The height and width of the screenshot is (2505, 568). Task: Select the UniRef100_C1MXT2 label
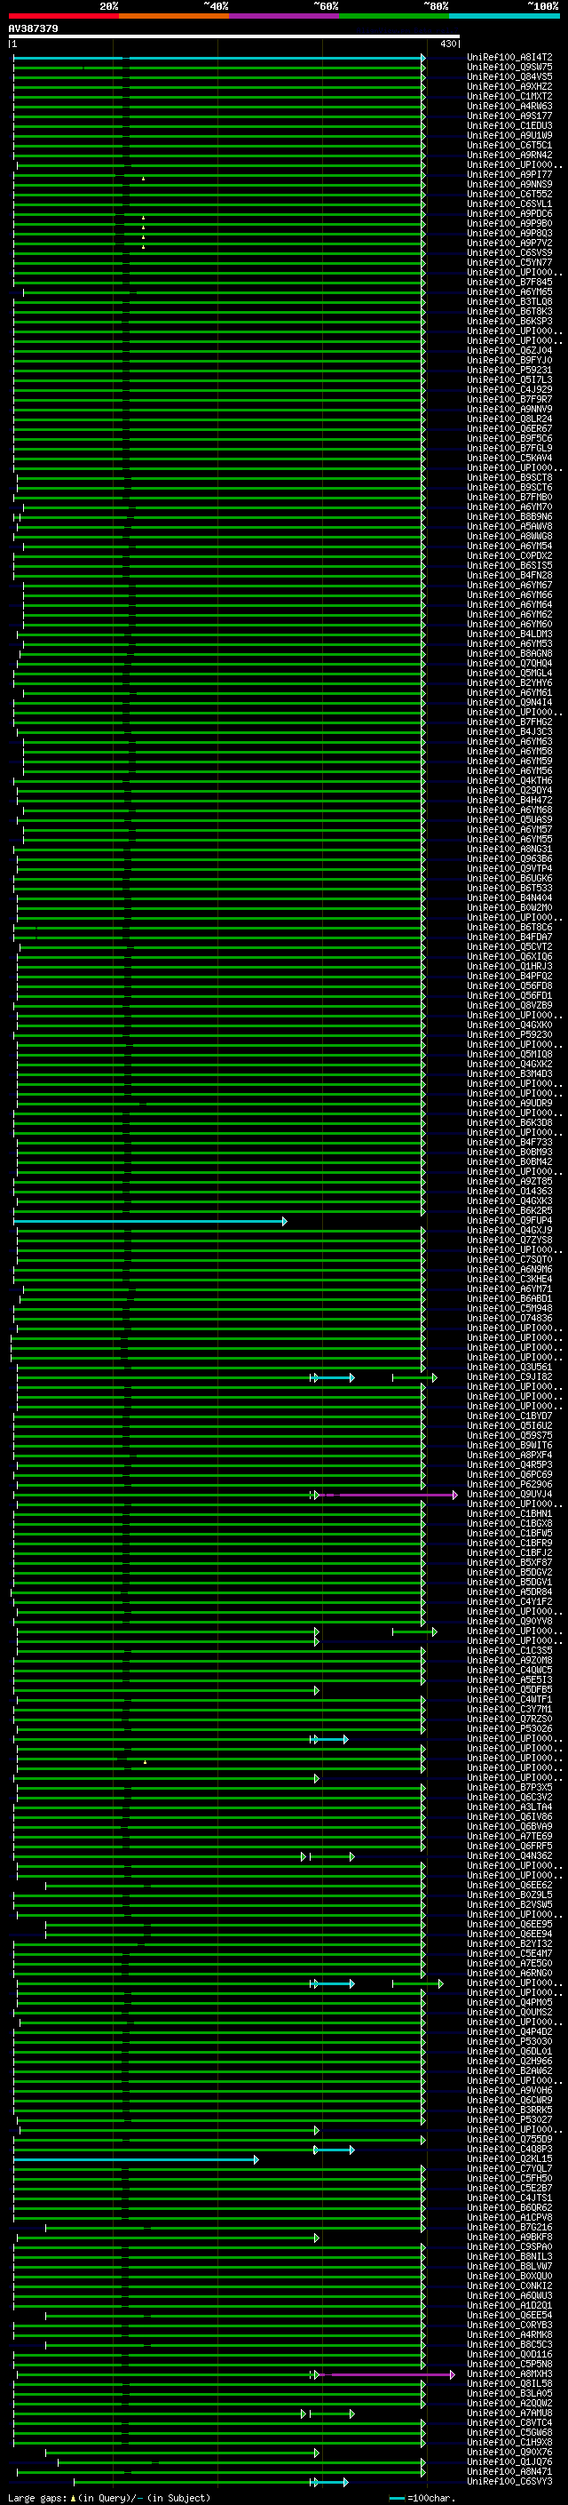coord(509,97)
